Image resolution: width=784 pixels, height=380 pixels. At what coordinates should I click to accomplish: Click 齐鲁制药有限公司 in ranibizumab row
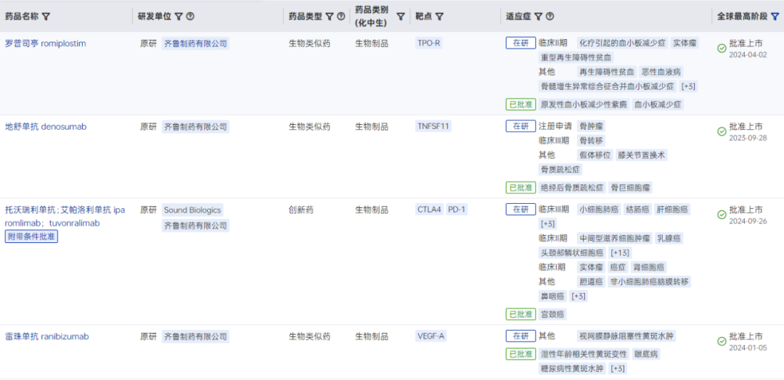tap(195, 336)
